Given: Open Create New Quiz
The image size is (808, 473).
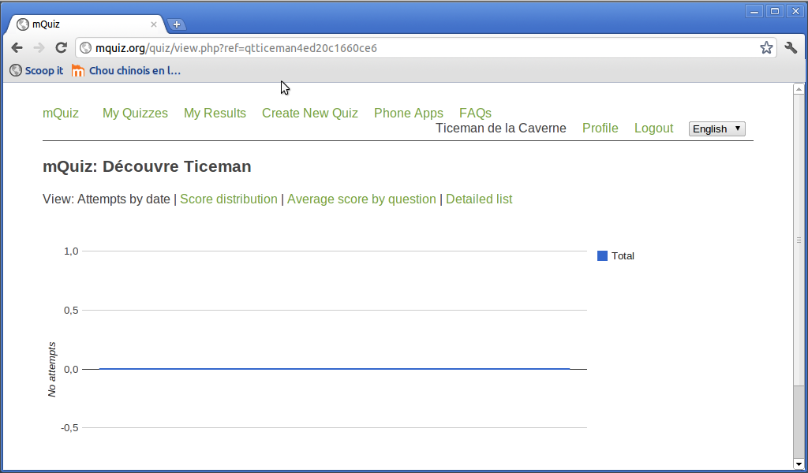Looking at the screenshot, I should point(309,114).
